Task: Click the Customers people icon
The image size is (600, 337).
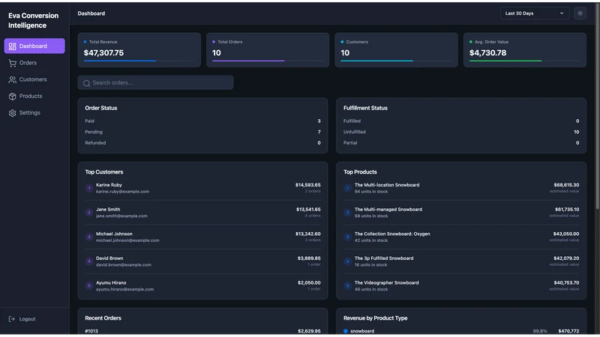Action: [12, 79]
